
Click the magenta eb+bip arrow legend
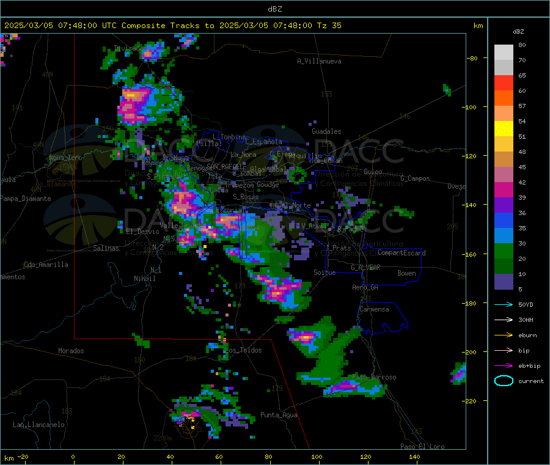point(504,366)
